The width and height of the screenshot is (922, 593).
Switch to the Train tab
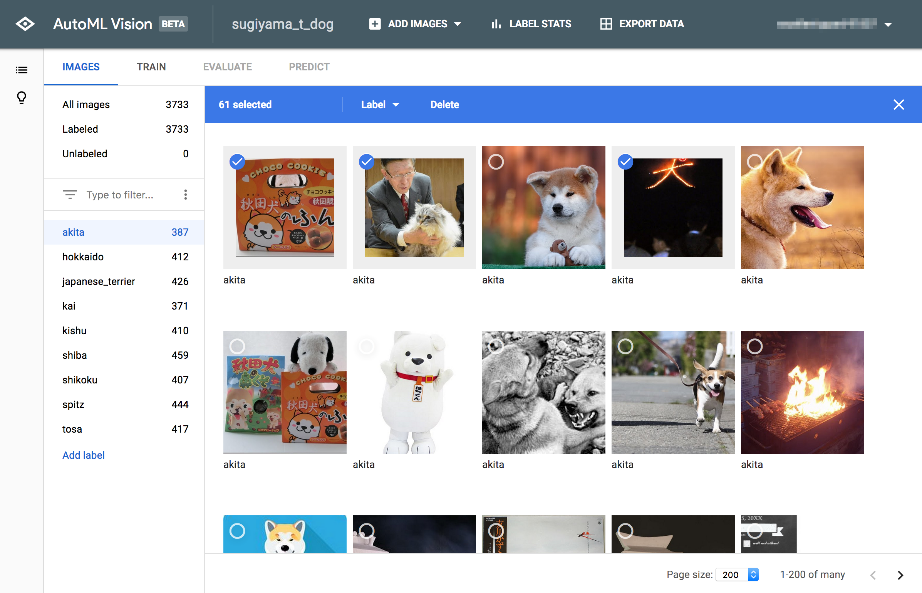pos(151,67)
